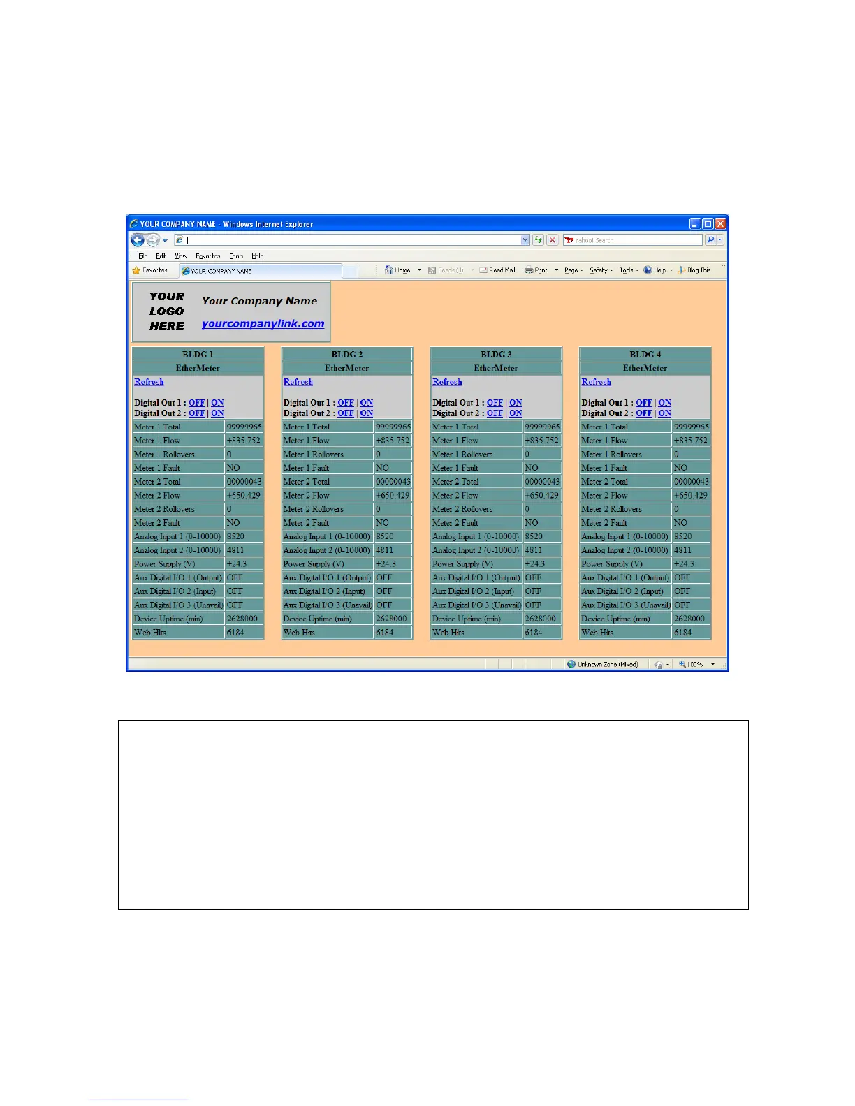Open the File menu
Viewport: 855px width, 1106px height.
click(142, 256)
